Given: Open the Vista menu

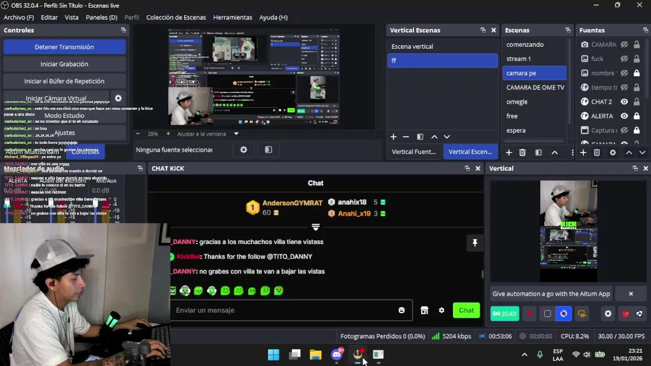Looking at the screenshot, I should pos(72,17).
